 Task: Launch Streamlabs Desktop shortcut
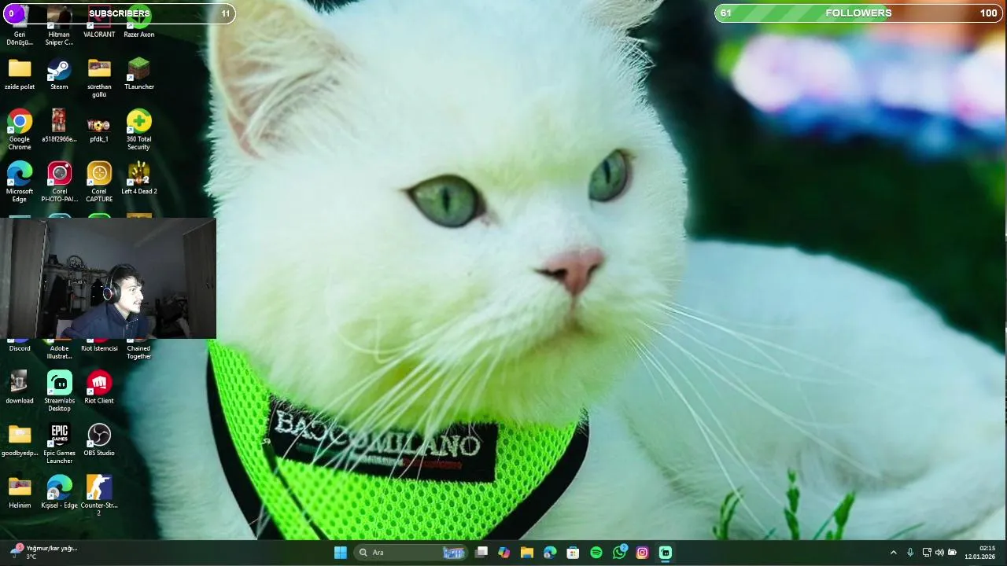coord(59,391)
